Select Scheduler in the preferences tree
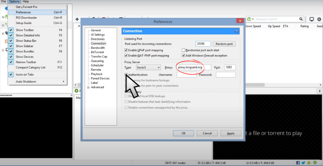 pos(97,65)
